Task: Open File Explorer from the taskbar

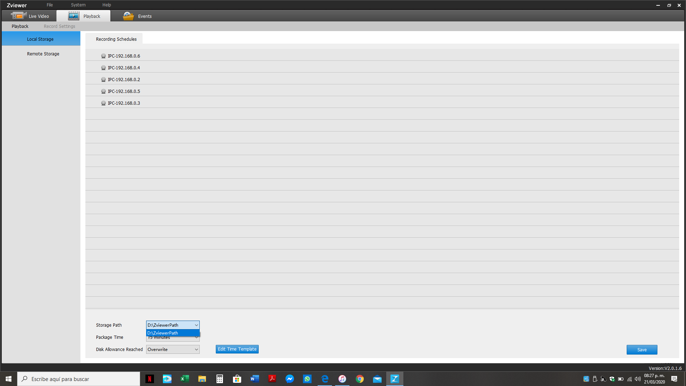Action: click(202, 379)
